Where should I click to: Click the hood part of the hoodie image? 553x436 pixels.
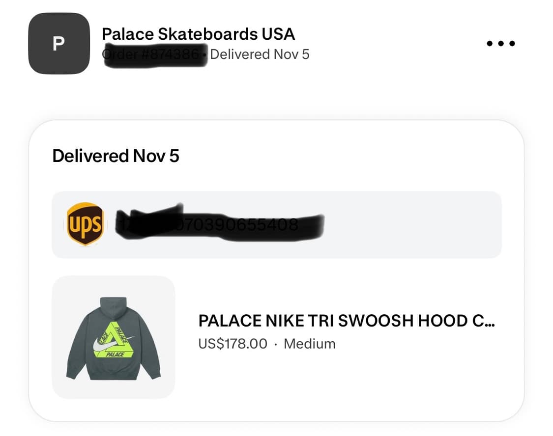pos(113,307)
